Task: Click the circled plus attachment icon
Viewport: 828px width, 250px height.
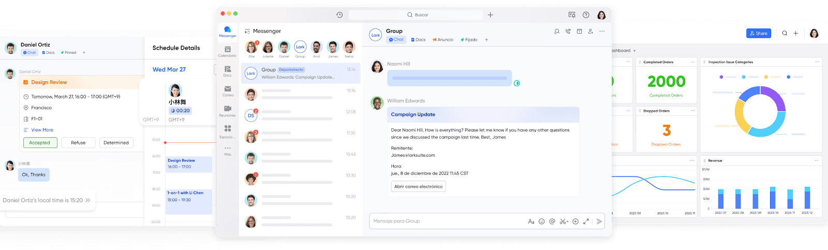Action: [575, 222]
